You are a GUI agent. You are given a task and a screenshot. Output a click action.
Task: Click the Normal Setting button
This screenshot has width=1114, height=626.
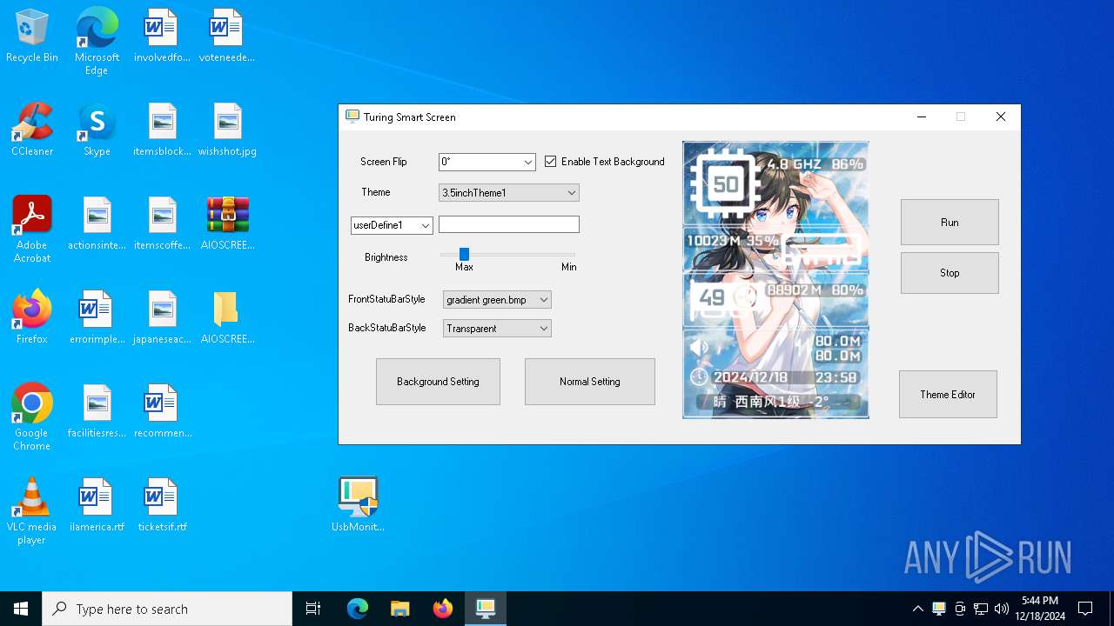(590, 382)
